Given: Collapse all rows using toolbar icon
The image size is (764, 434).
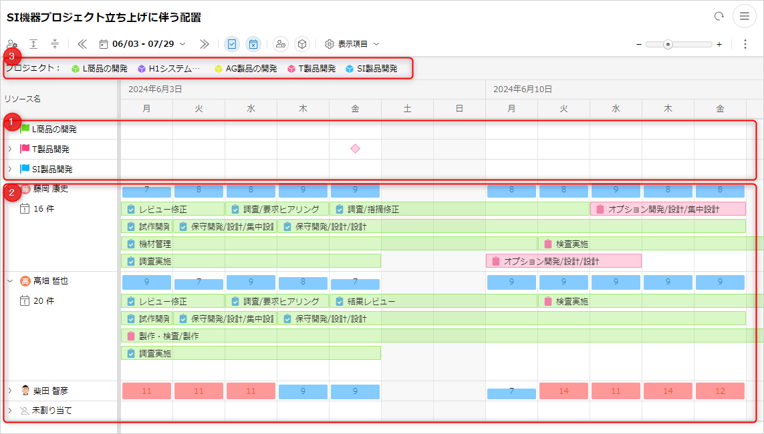Looking at the screenshot, I should point(55,44).
